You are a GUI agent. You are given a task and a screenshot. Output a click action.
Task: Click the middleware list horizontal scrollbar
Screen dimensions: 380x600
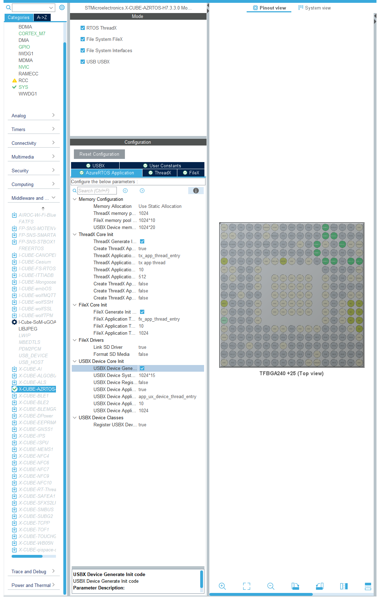(x=27, y=556)
